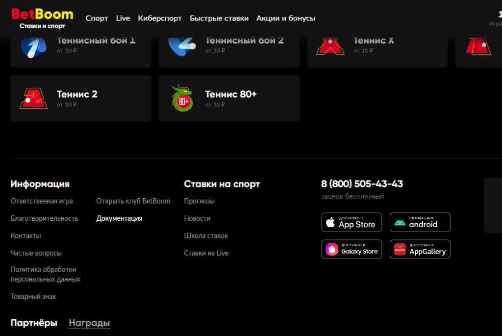The width and height of the screenshot is (502, 336).
Task: Open Ставки на Live link
Action: tap(206, 253)
